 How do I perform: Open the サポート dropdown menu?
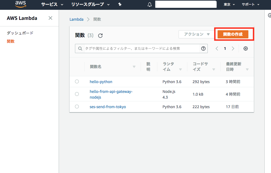(x=251, y=4)
